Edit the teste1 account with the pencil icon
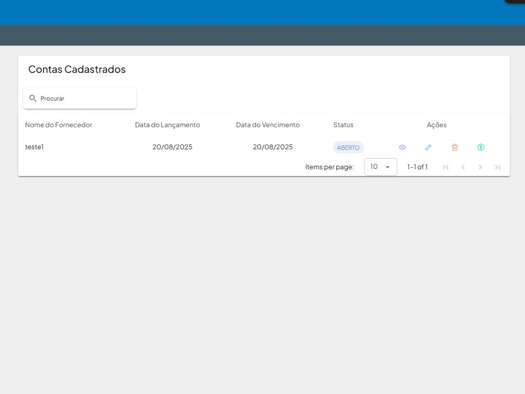The image size is (525, 394). click(x=429, y=147)
